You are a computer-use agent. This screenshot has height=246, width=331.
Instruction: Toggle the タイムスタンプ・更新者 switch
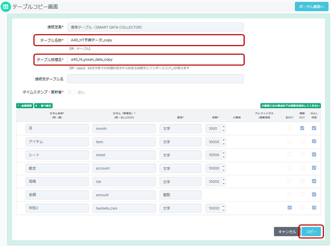point(72,92)
